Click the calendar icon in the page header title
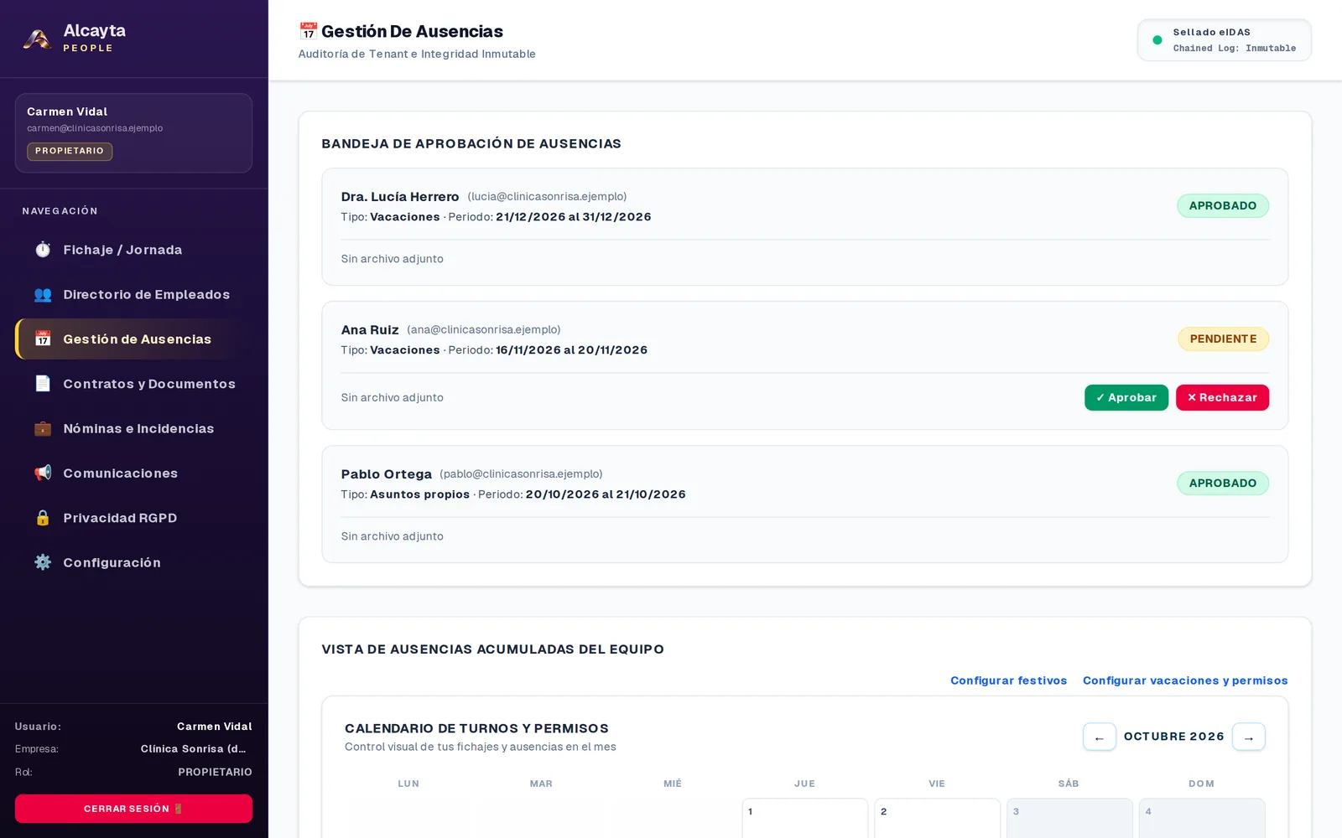The height and width of the screenshot is (838, 1342). [308, 31]
